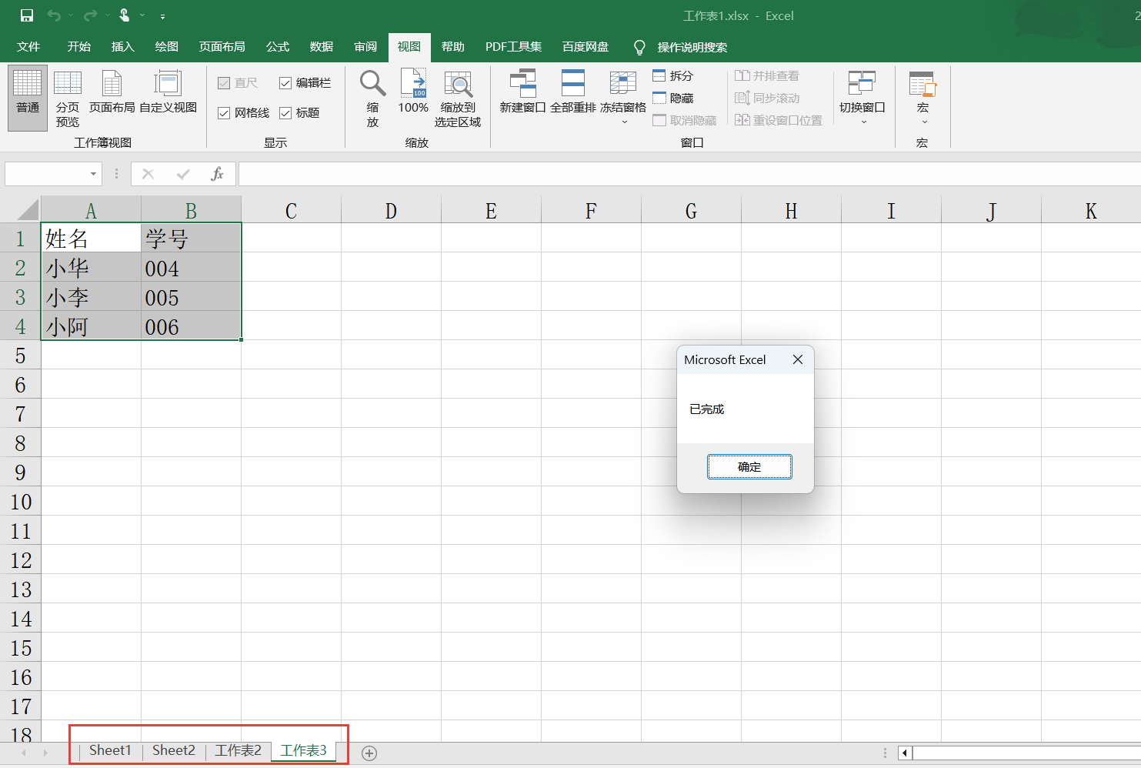Viewport: 1141px width, 768px height.
Task: Click the Tell Me search (操作说明搜索) box
Action: [x=692, y=48]
